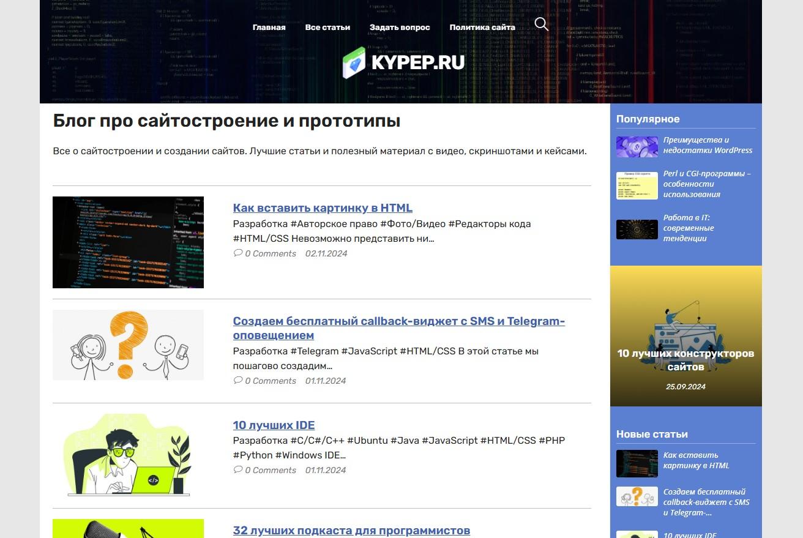Open Задать вопрос menu link
The width and height of the screenshot is (803, 538).
pos(400,28)
